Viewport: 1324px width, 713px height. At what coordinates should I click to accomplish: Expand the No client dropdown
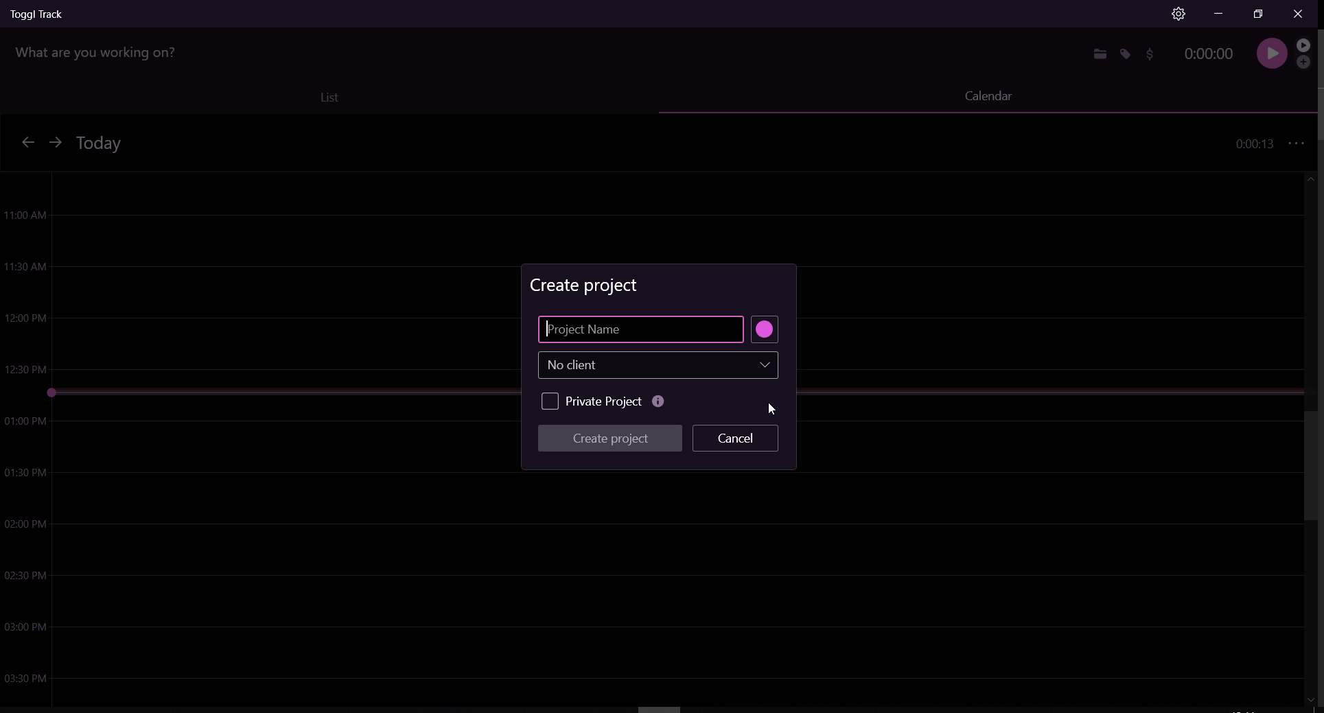pos(658,365)
